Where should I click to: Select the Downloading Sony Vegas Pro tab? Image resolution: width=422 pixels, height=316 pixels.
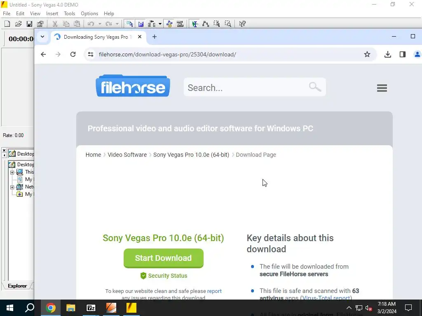point(98,37)
